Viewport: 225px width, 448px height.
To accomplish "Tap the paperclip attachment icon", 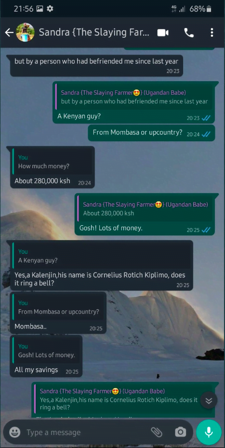I will (157, 432).
